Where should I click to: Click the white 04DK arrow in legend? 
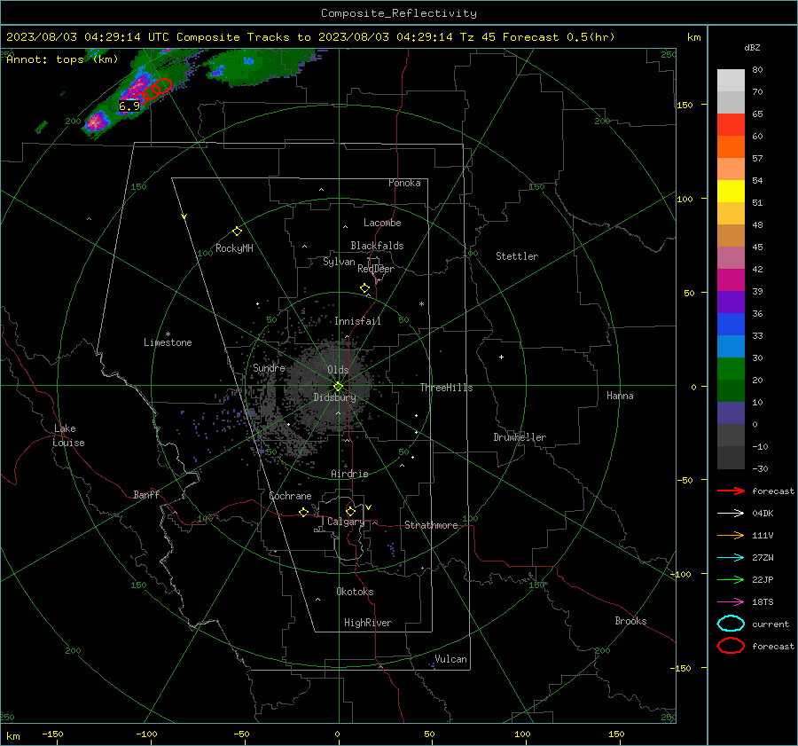[731, 513]
